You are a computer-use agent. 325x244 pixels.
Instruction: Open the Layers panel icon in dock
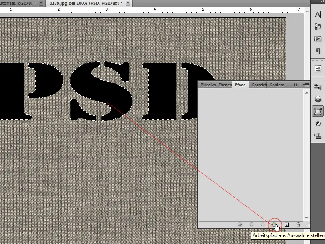[318, 99]
